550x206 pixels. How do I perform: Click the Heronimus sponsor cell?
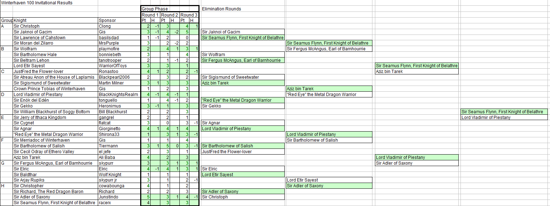coord(109,106)
